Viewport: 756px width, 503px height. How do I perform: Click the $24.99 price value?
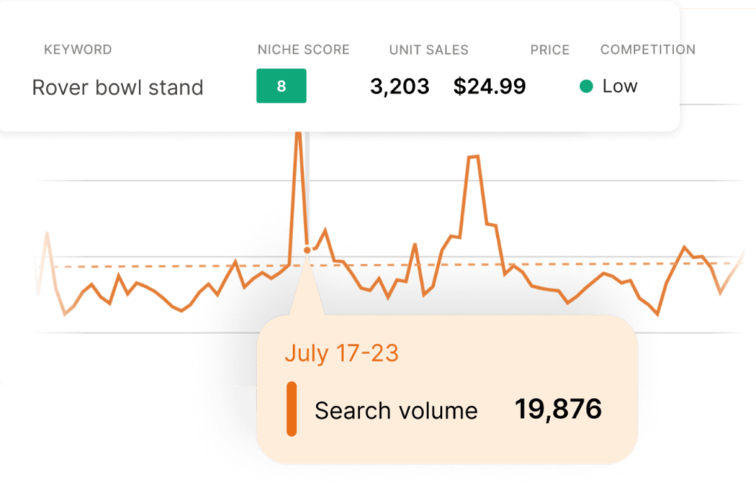point(489,86)
